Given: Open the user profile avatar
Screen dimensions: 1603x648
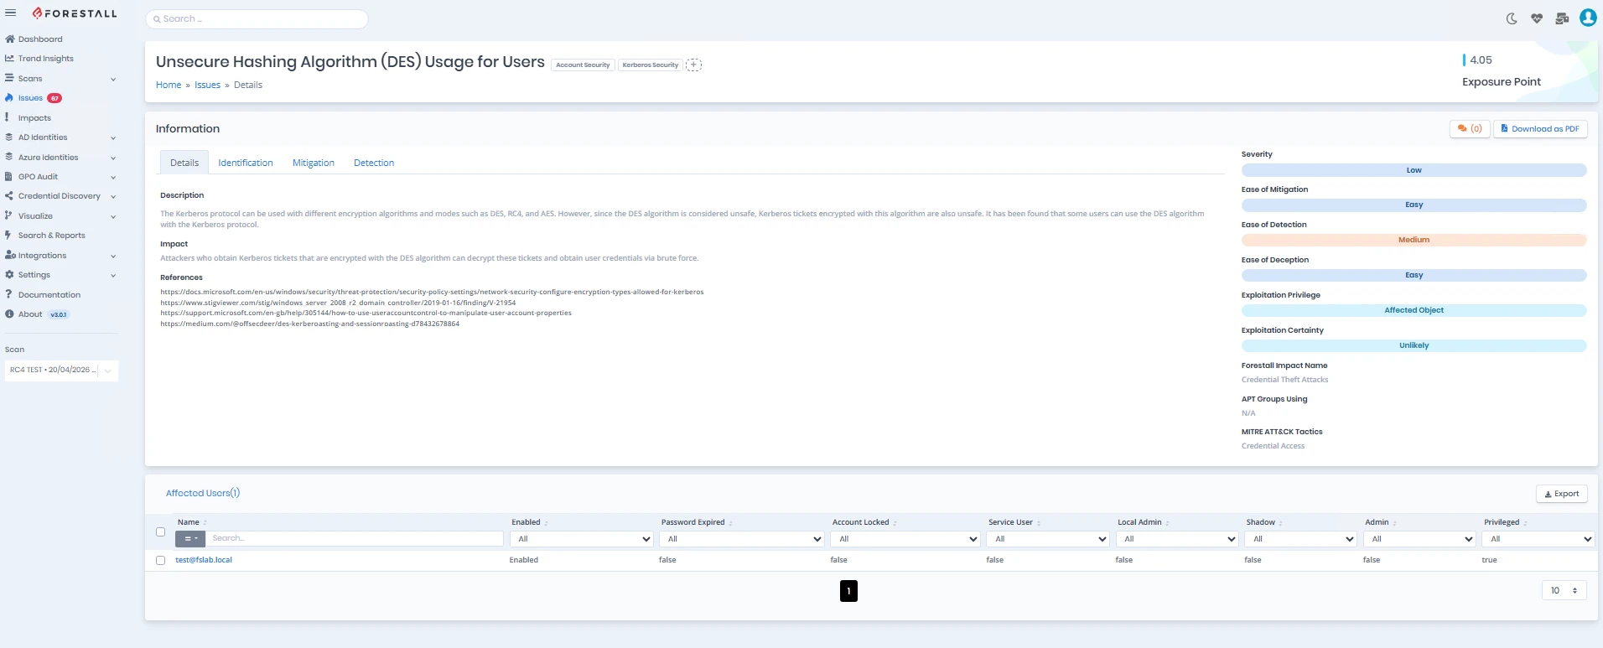Looking at the screenshot, I should pyautogui.click(x=1588, y=18).
